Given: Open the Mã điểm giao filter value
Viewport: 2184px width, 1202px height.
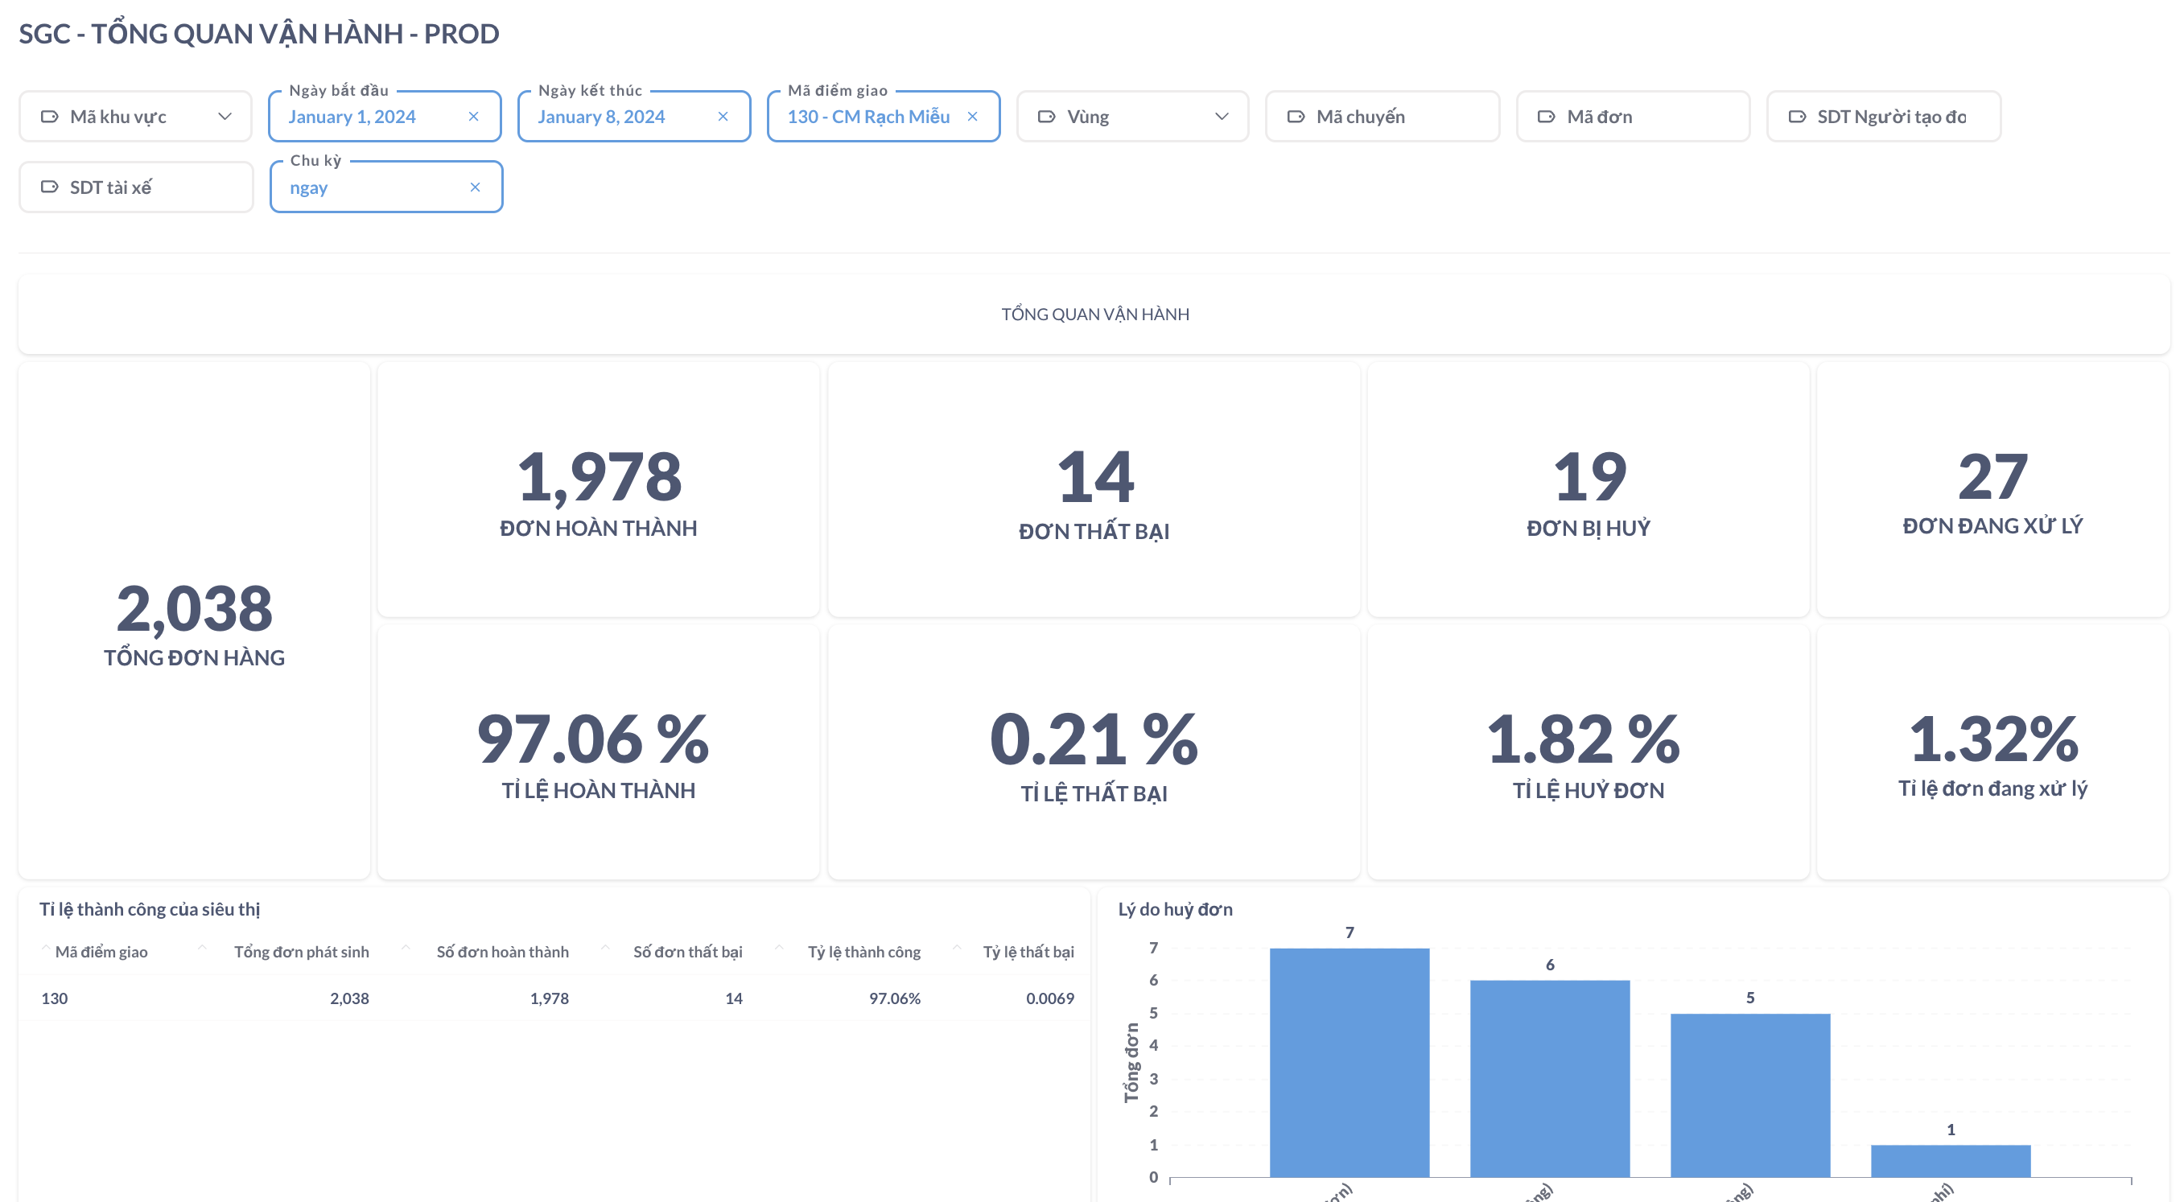Looking at the screenshot, I should pos(868,116).
